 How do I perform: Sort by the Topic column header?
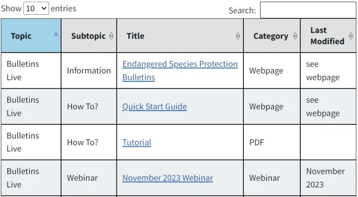click(x=21, y=36)
